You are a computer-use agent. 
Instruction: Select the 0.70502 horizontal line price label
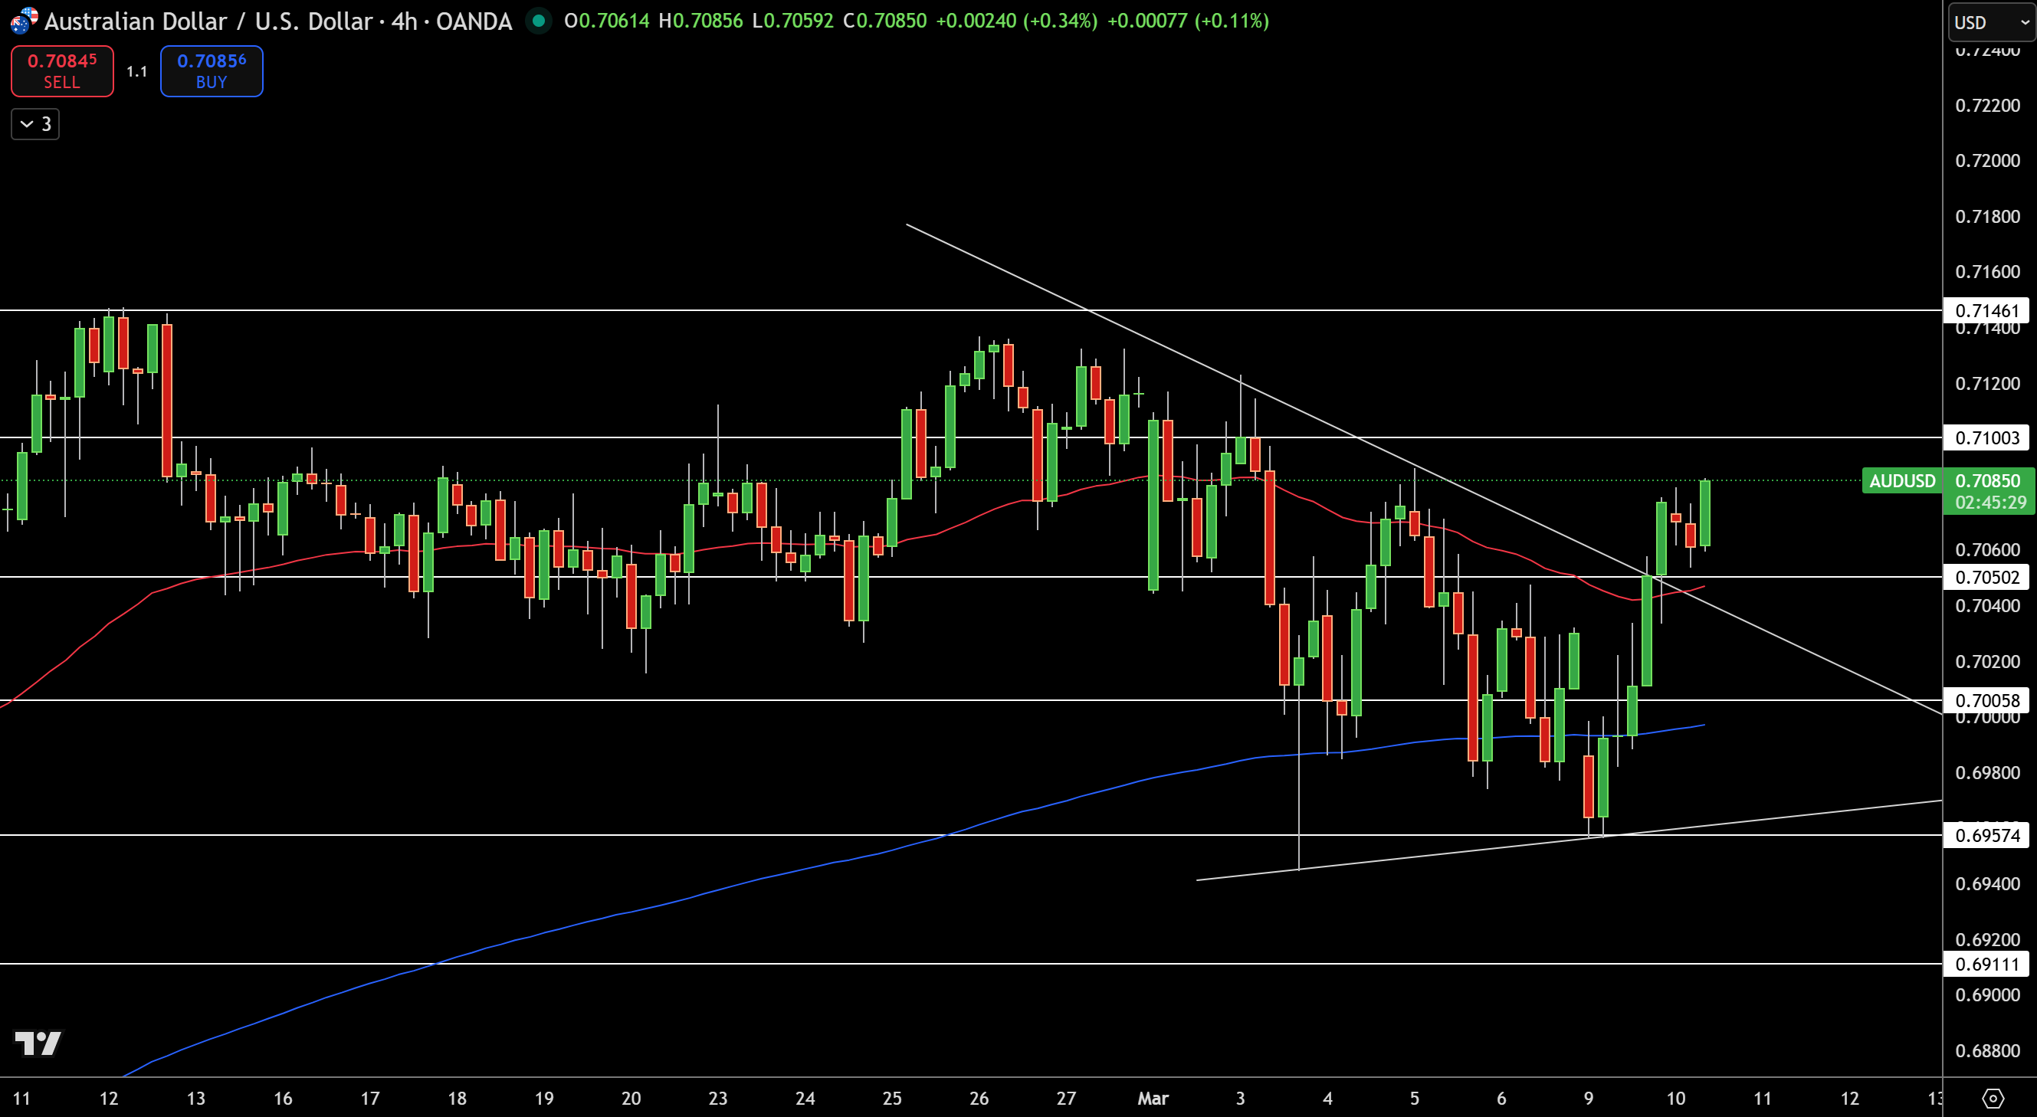1986,577
